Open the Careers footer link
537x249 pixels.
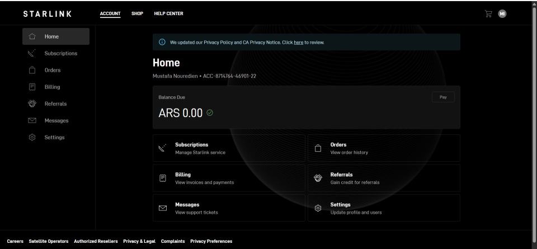click(x=15, y=241)
